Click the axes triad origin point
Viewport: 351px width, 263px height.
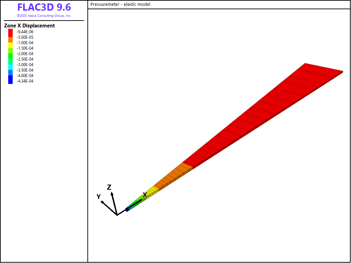117,215
